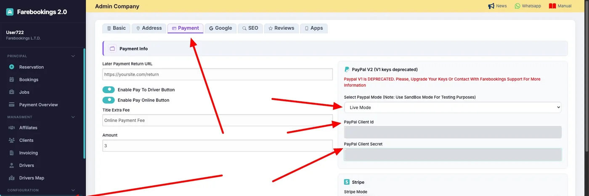
Task: Open the SEO tab
Action: 250,28
